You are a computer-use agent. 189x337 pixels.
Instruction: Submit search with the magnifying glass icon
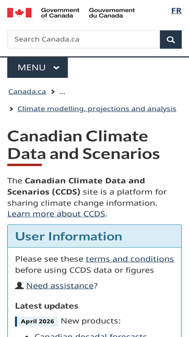171,39
